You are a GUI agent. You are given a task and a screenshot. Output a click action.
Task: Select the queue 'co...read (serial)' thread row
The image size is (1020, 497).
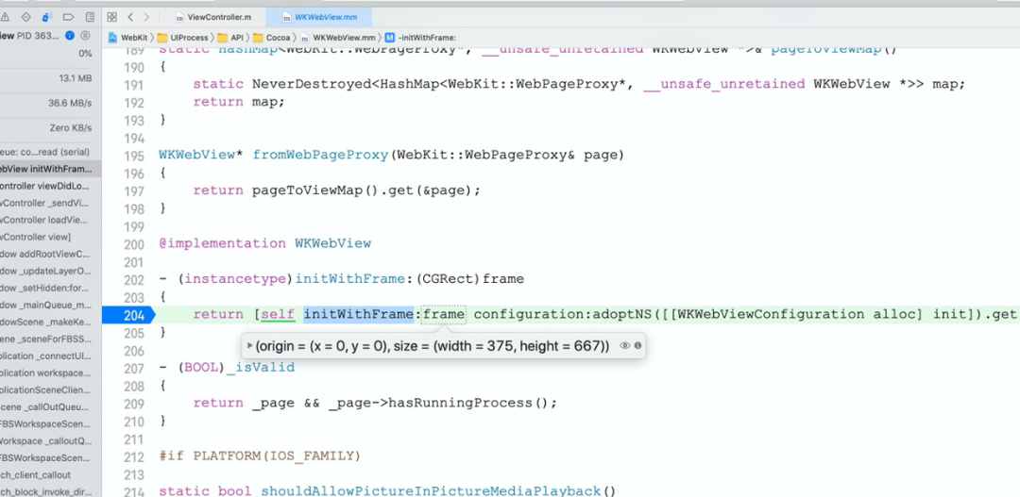50,152
